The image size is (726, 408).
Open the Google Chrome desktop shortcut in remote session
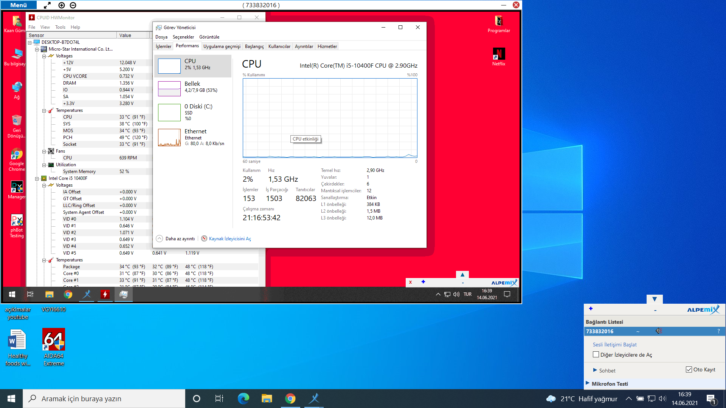(x=17, y=160)
